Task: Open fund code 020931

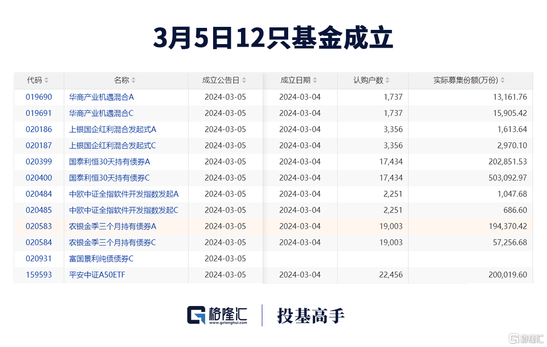Action: pos(39,259)
